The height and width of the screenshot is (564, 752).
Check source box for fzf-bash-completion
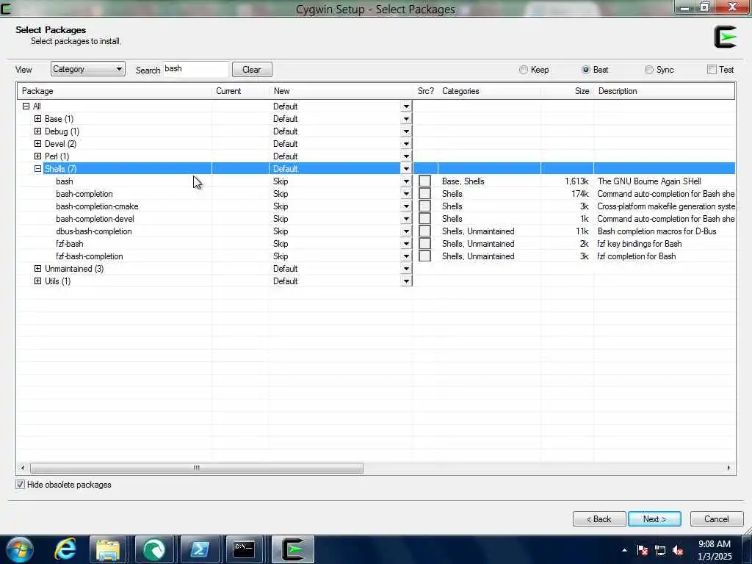[x=424, y=256]
